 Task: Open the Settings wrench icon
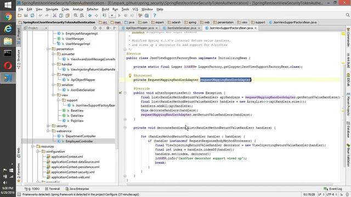(140, 15)
